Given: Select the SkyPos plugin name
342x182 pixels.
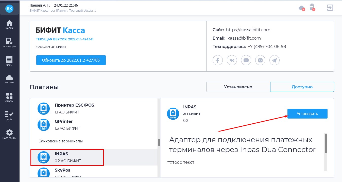Looking at the screenshot, I should 62,170.
